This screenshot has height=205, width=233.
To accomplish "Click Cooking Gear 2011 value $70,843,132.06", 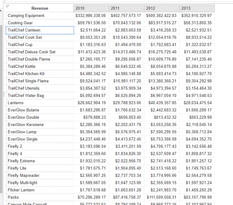I will [x=127, y=23].
